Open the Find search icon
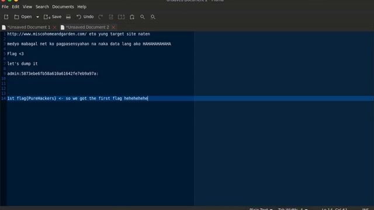The image size is (374, 210). pos(143,17)
